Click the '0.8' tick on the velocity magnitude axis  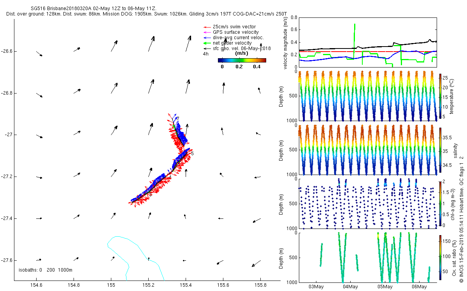click(293, 18)
